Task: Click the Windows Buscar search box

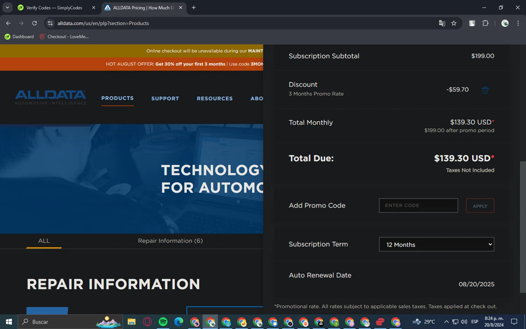Action: click(70, 322)
